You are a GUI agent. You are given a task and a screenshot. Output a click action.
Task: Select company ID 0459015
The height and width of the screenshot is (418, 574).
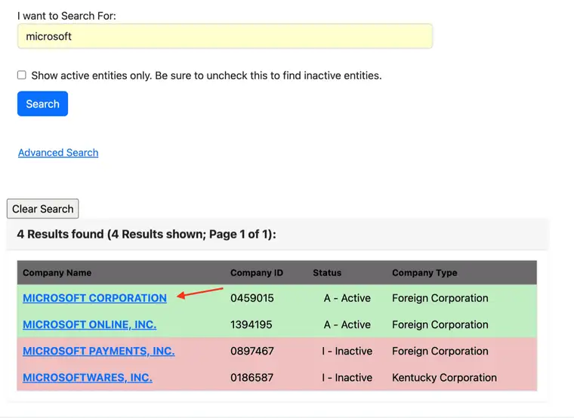pos(252,298)
